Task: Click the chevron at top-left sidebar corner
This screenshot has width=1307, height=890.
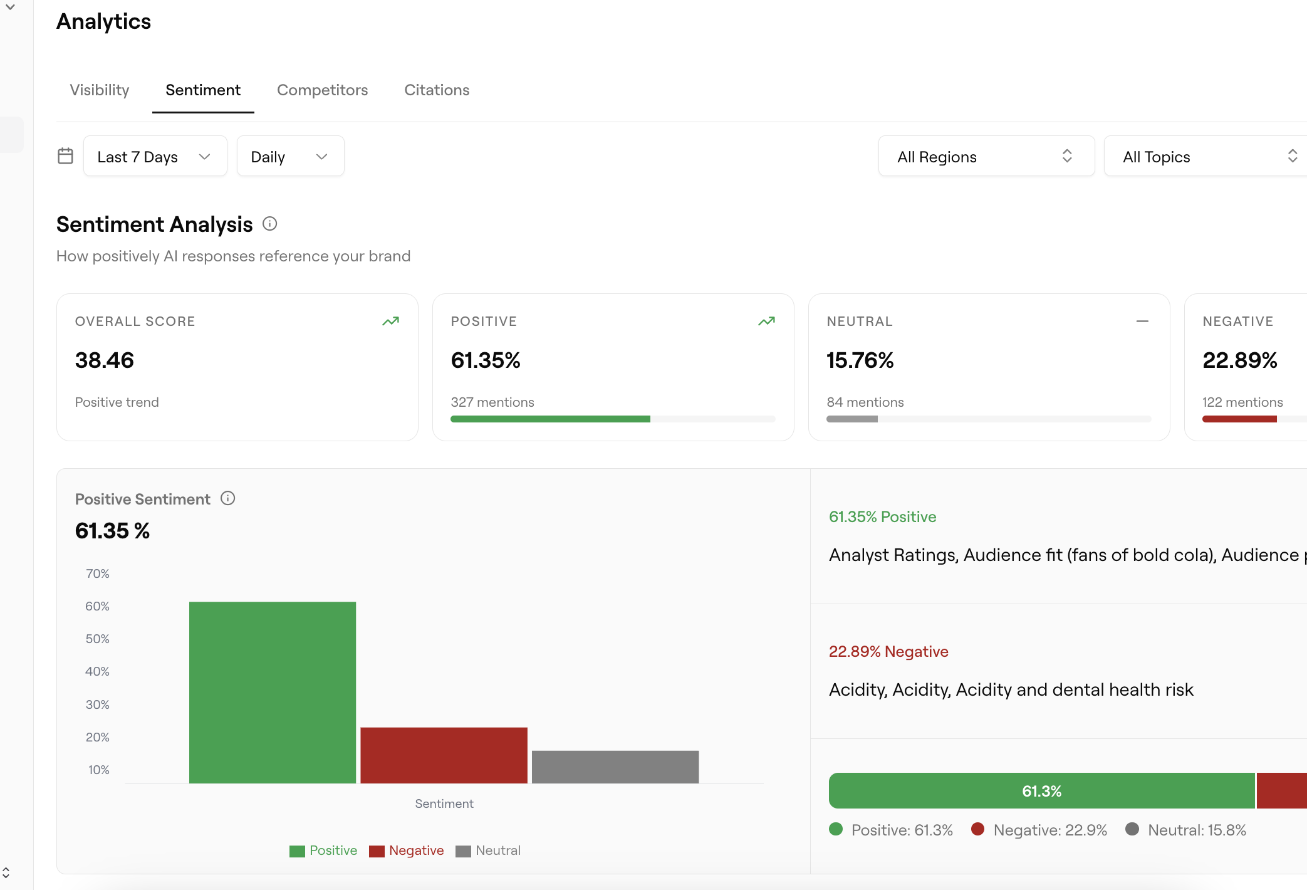Action: pos(10,8)
